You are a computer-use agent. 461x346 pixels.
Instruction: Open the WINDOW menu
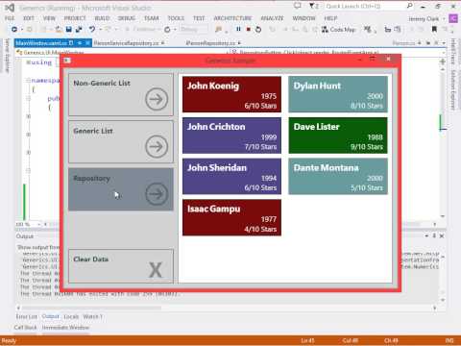pos(303,18)
